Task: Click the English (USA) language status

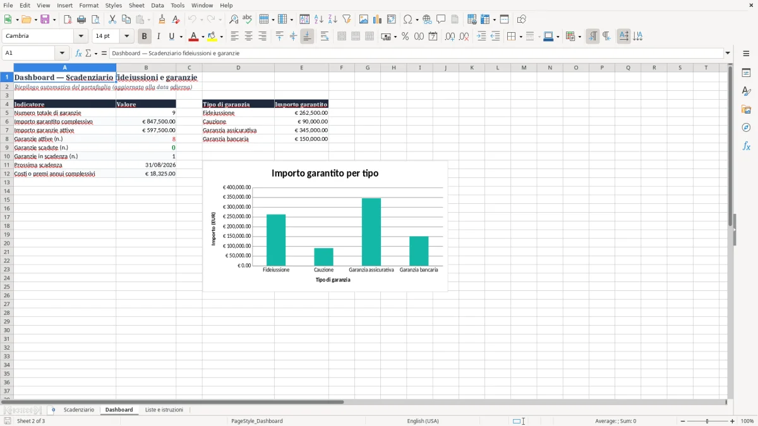Action: pyautogui.click(x=423, y=421)
